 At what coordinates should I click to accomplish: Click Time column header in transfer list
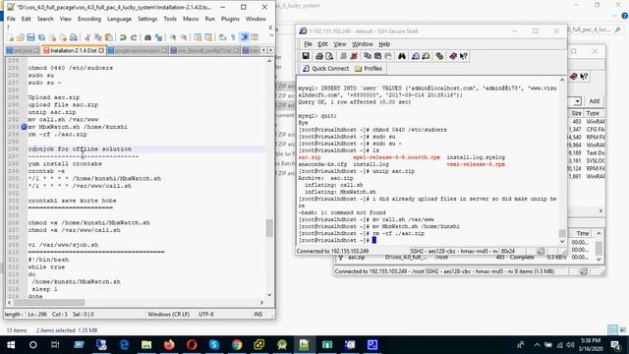[583, 233]
